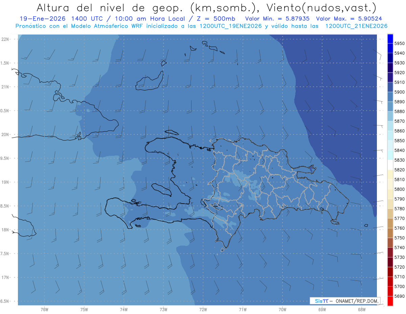Click the 73W longitude axis label
Image resolution: width=406 pixels, height=314 pixels.
163,309
